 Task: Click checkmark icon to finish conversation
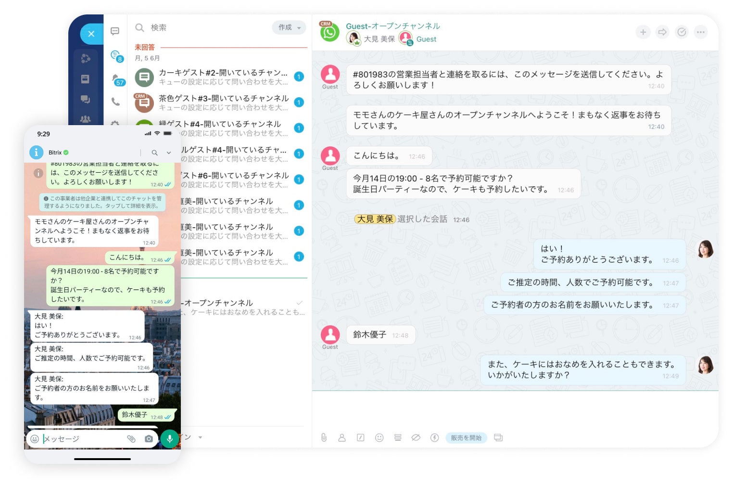tap(682, 32)
